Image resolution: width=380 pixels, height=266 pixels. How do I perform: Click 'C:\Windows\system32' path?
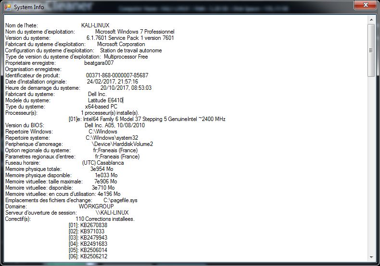tap(112, 138)
